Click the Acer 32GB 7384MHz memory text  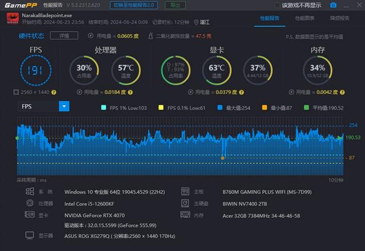[x=261, y=216]
